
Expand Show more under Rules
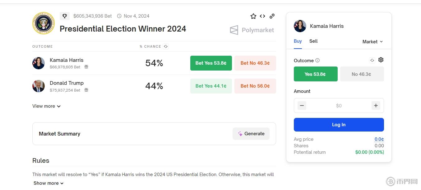pos(49,183)
